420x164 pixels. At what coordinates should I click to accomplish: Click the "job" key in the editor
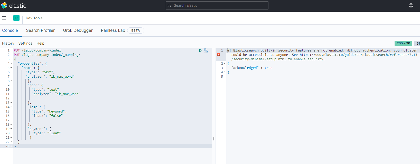pyautogui.click(x=32, y=85)
